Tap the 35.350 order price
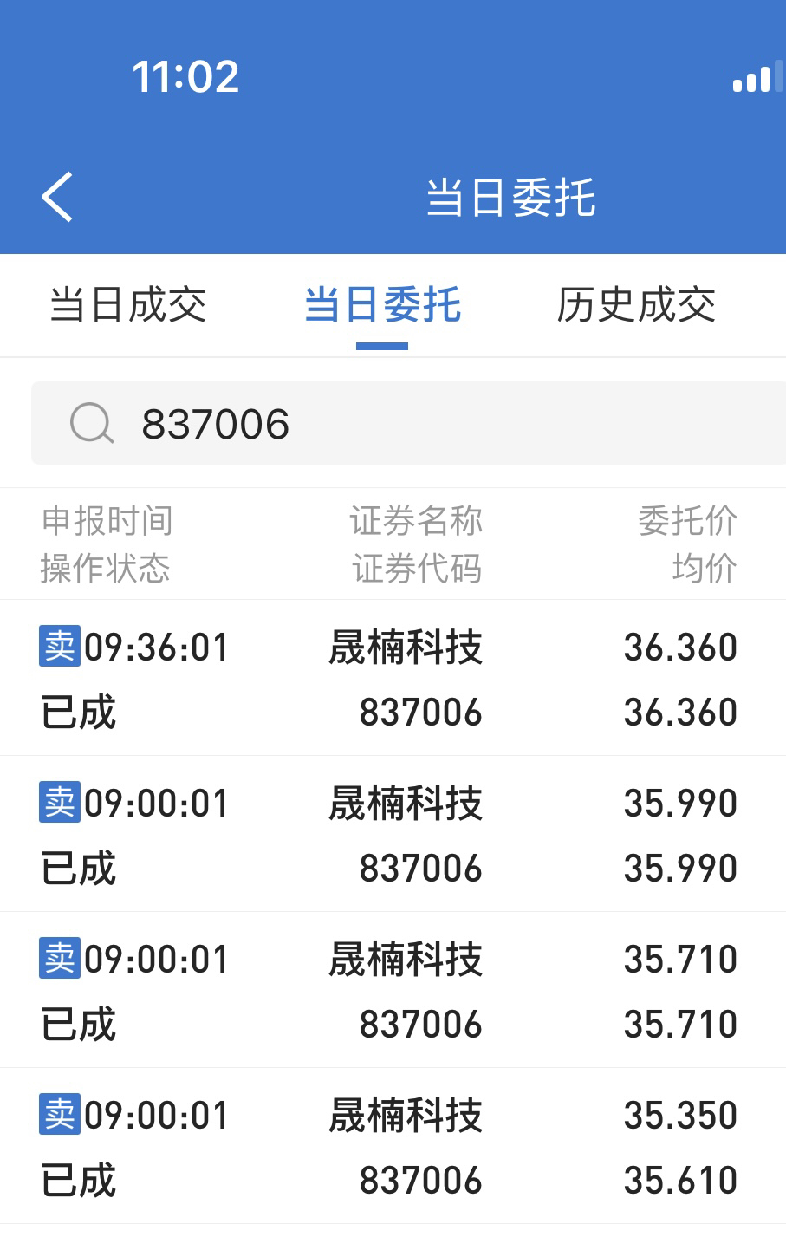 click(x=680, y=1116)
